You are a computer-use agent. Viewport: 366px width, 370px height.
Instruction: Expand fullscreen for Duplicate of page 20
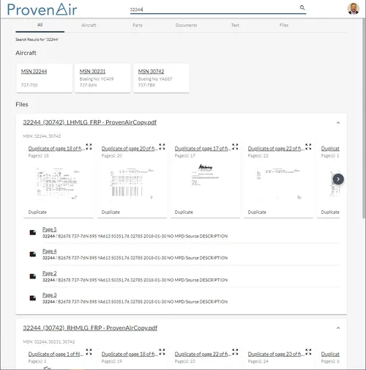[162, 147]
